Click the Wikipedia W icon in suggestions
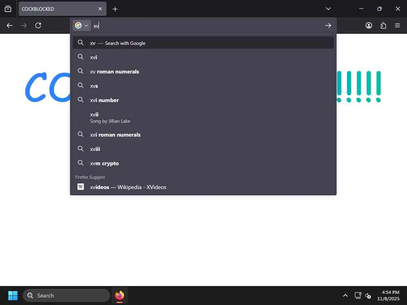The height and width of the screenshot is (305, 407). pyautogui.click(x=81, y=187)
